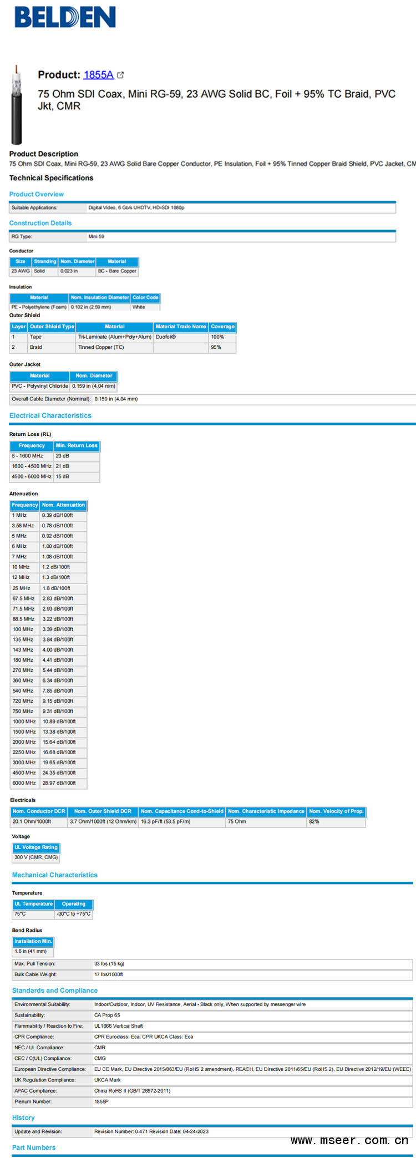
Task: Click the UL Voltage Rating header
Action: (36, 847)
